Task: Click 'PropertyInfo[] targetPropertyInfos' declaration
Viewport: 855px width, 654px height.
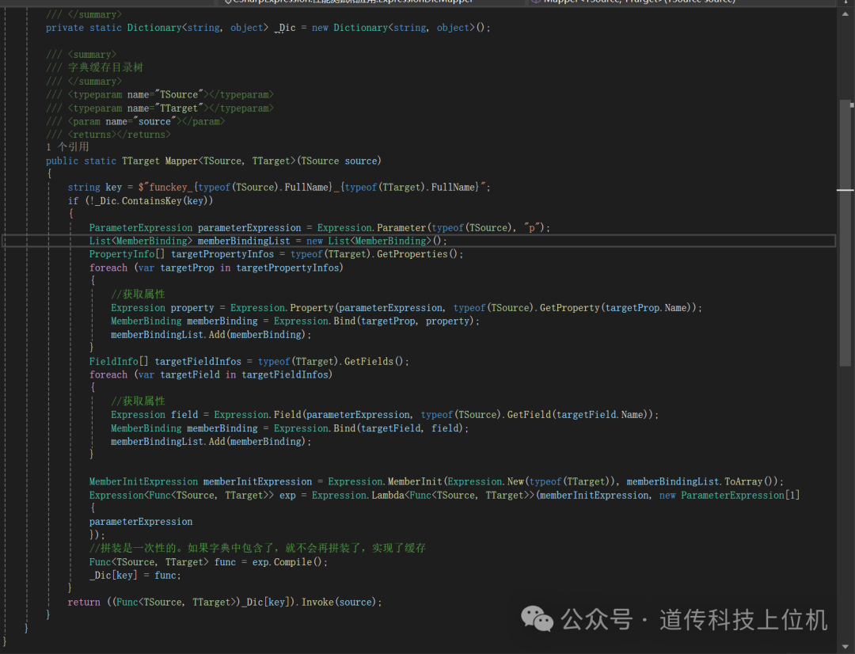Action: 276,253
